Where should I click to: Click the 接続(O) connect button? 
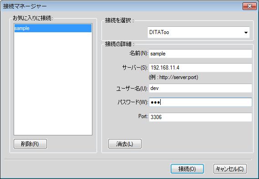(x=188, y=169)
